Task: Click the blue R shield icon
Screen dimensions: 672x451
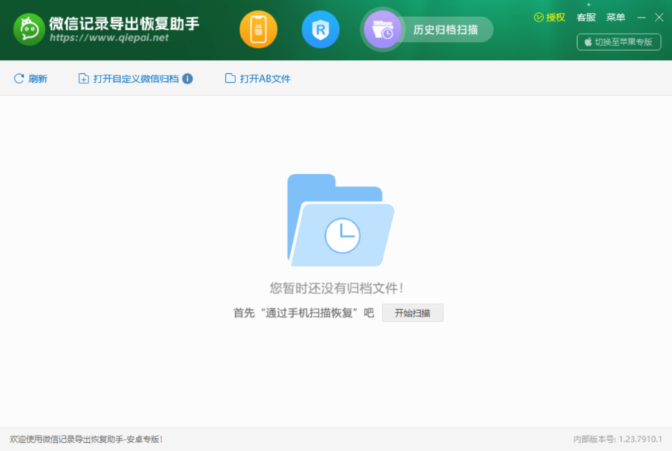Action: (x=320, y=29)
